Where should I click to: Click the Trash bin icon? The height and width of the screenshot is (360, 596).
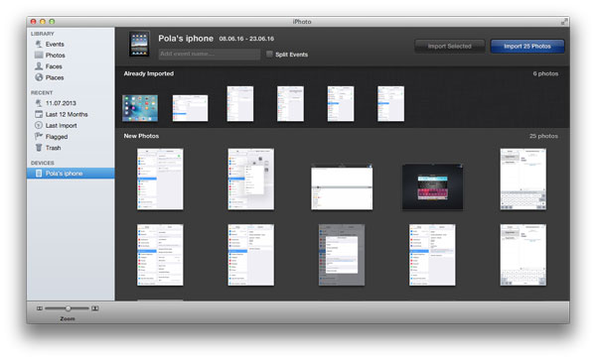pyautogui.click(x=39, y=148)
